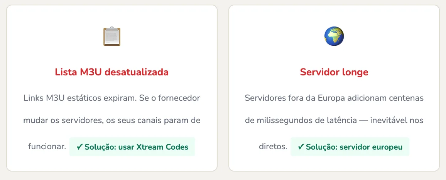Viewport: 446px width, 180px height.
Task: Click the word 'Europa' in the description
Action: (331, 98)
